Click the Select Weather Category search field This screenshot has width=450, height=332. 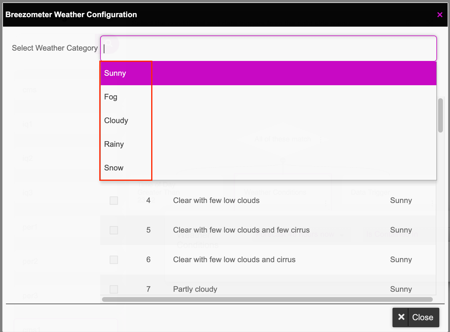click(268, 49)
